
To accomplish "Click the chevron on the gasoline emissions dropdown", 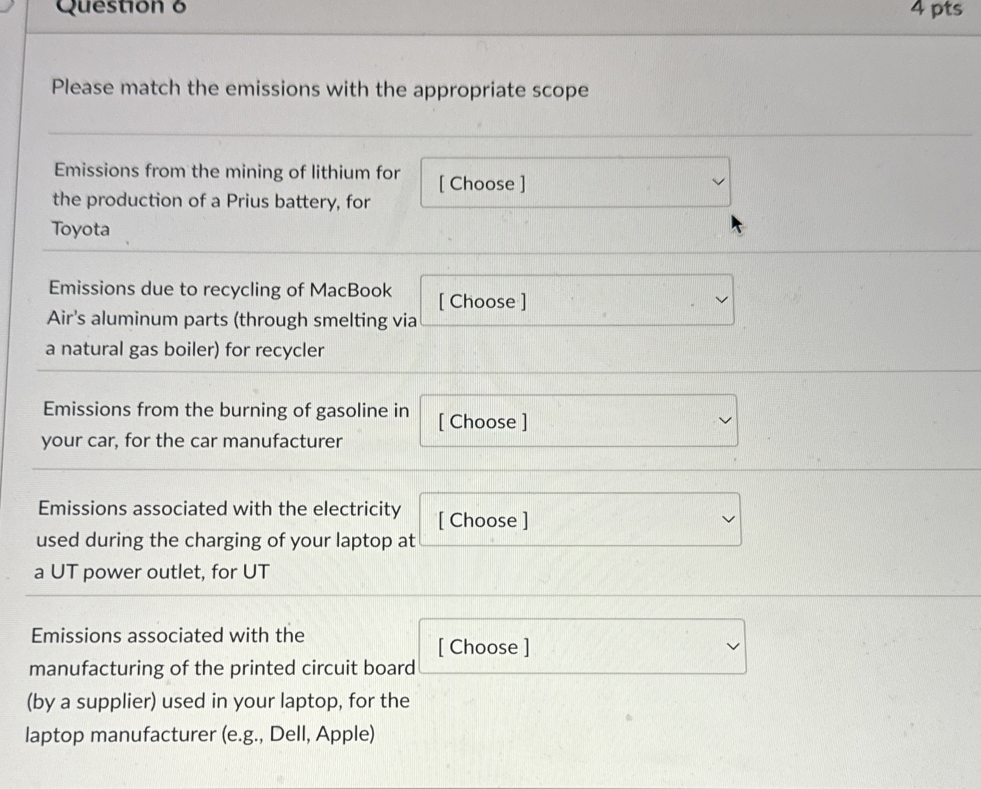I will coord(726,420).
